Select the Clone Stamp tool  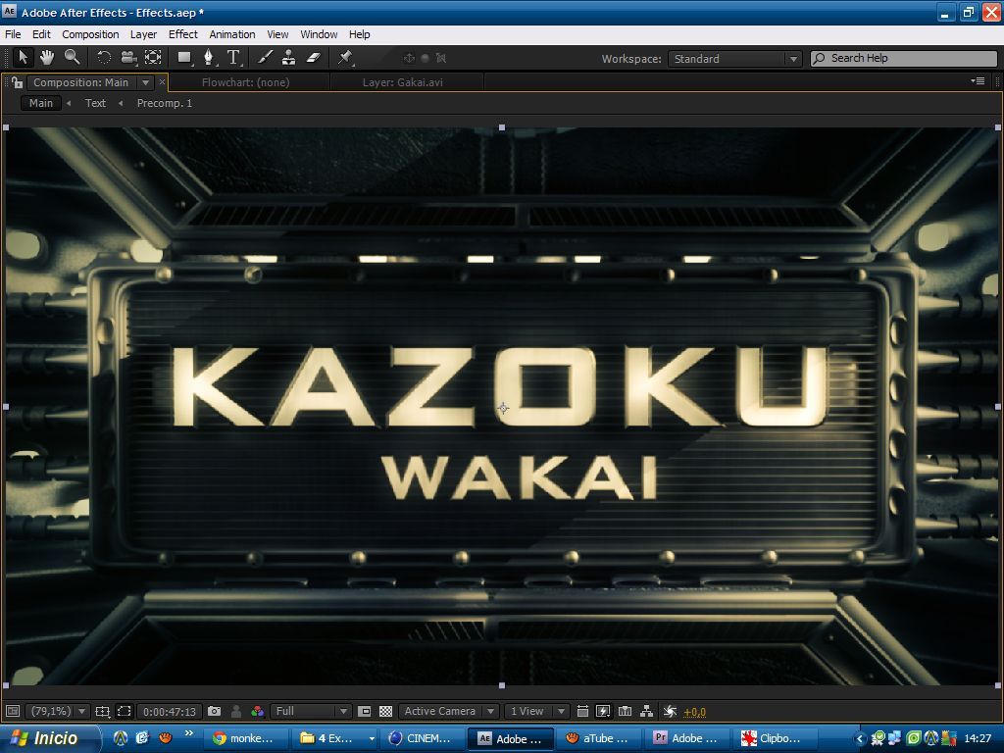click(x=289, y=58)
